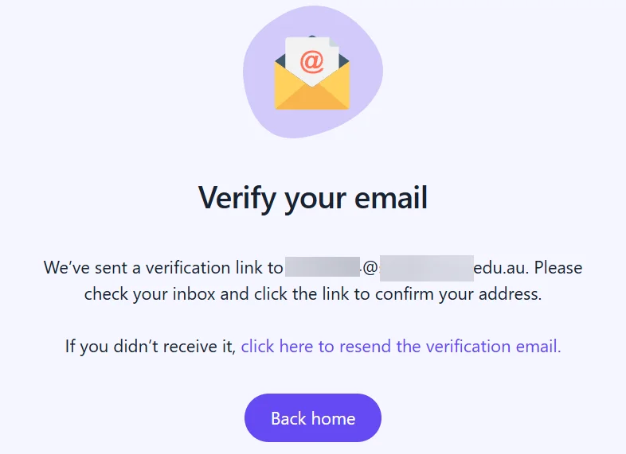Click the word 'email' in the heading
626x454 pixels.
(x=391, y=198)
